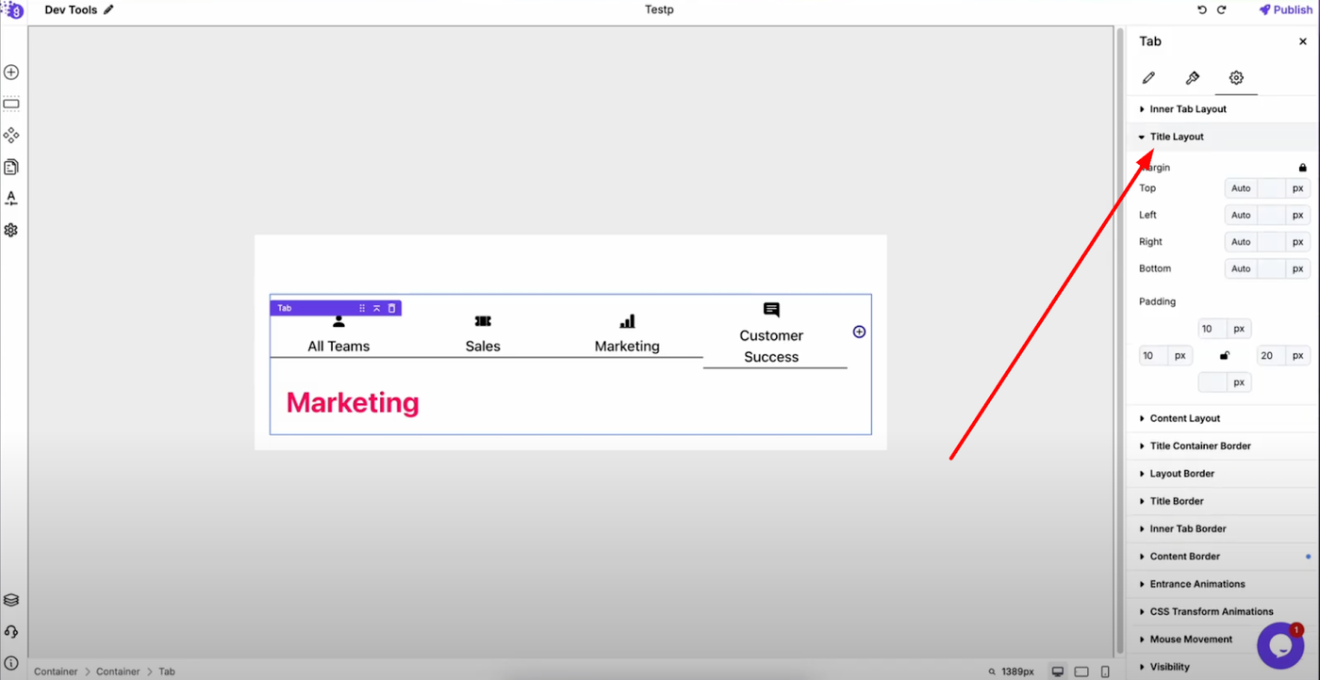Screen dimensions: 1320x680
Task: Select the Customer Success tab
Action: coord(771,334)
